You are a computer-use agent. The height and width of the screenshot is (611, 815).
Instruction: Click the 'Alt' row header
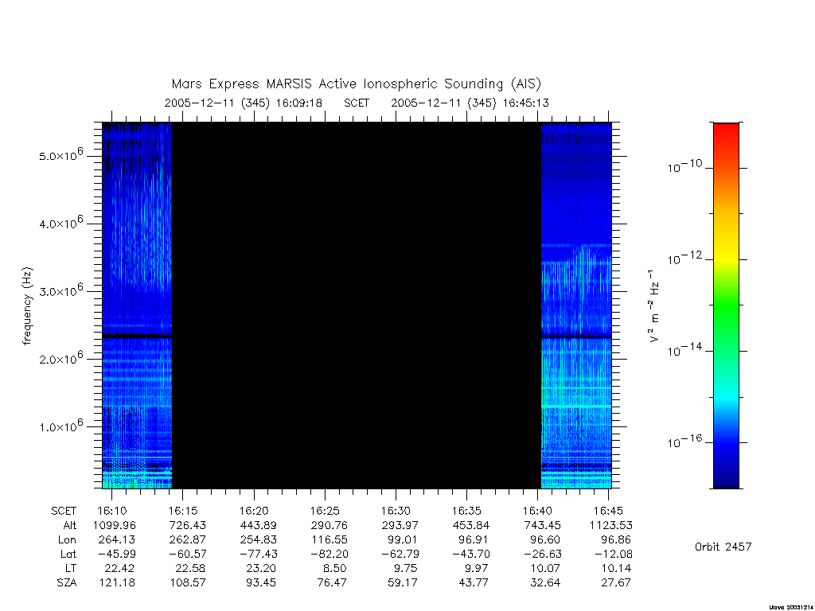69,525
